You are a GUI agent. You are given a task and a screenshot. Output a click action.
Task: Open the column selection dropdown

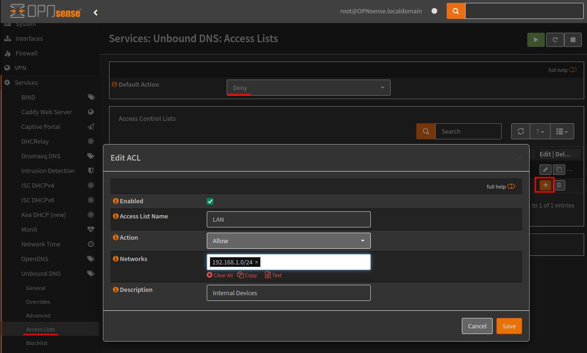click(562, 131)
